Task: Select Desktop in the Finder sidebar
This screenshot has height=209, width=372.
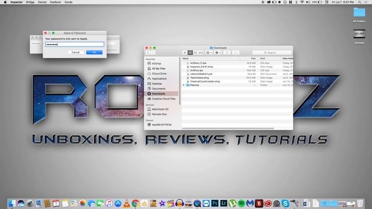Action: tap(157, 84)
